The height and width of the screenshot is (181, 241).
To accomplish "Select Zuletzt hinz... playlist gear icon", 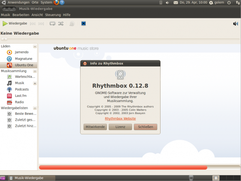I will click(x=9, y=126).
